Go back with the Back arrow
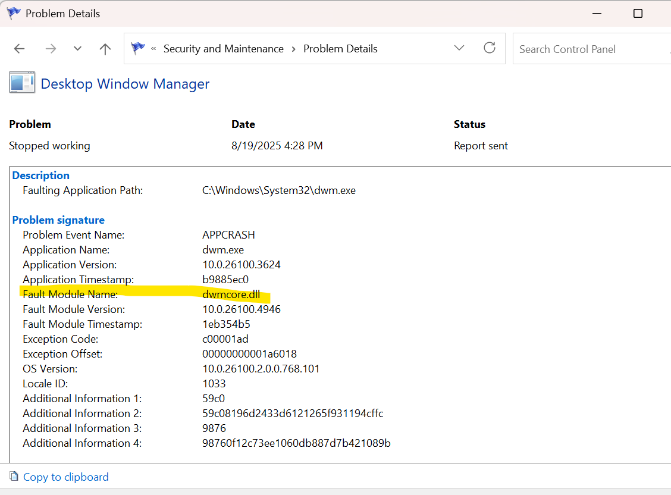671x495 pixels. coord(19,49)
